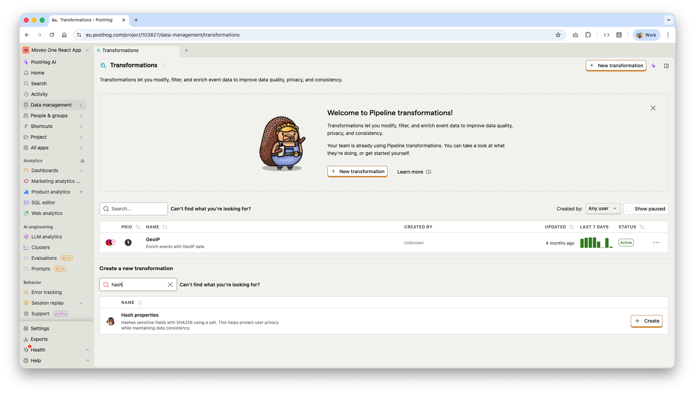Open Prompts beta in sidebar
This screenshot has width=695, height=394.
(45, 269)
